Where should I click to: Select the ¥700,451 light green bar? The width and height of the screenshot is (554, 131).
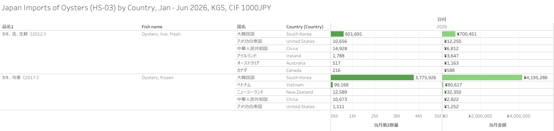(x=449, y=34)
